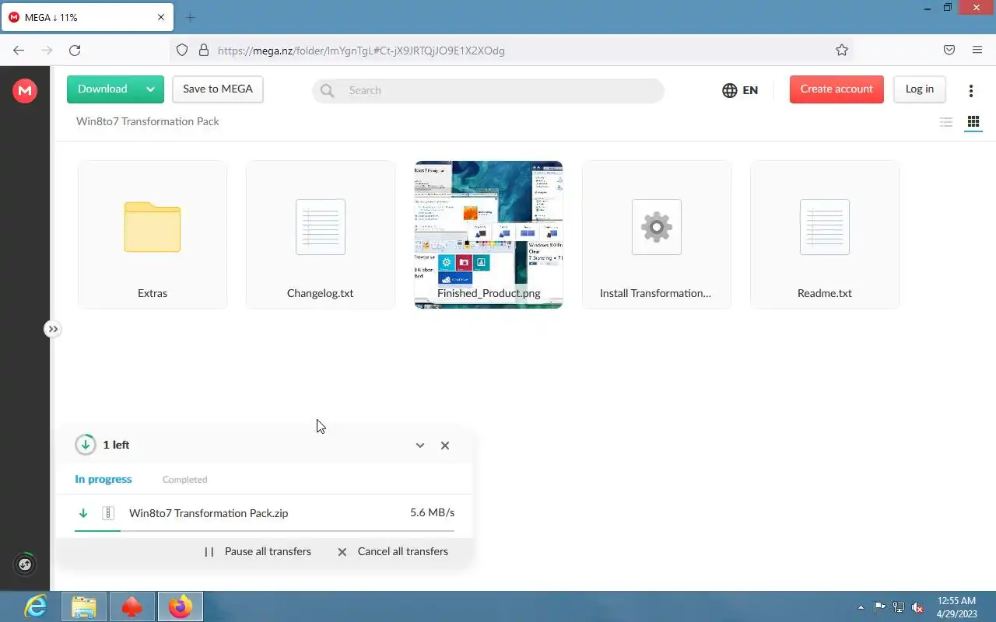The height and width of the screenshot is (622, 996).
Task: Select the Finished_Product.png thumbnail
Action: point(489,235)
